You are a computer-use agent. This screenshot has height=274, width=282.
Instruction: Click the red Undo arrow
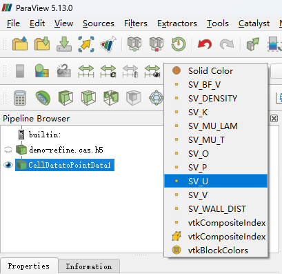205,43
